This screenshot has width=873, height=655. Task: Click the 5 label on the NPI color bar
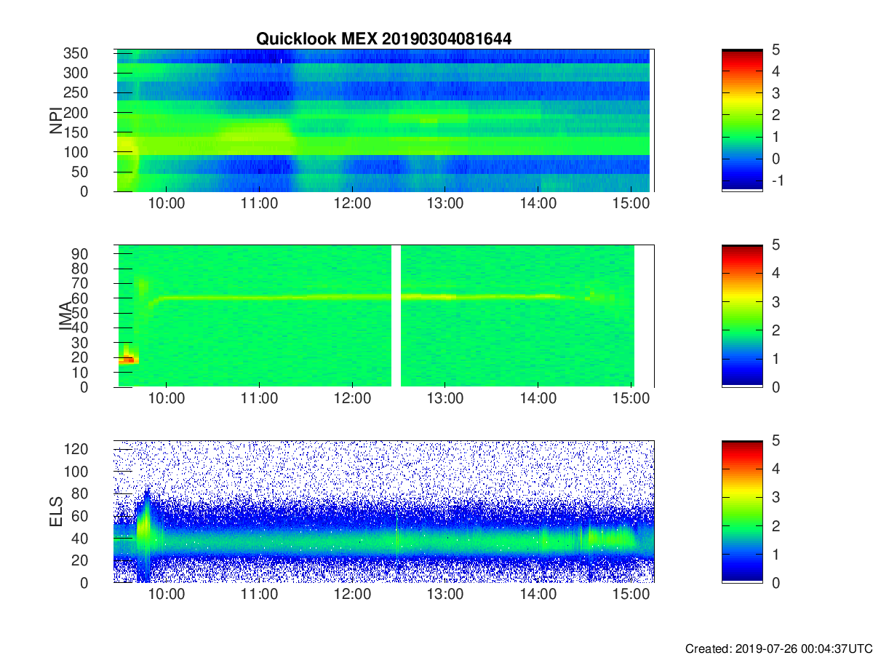775,49
